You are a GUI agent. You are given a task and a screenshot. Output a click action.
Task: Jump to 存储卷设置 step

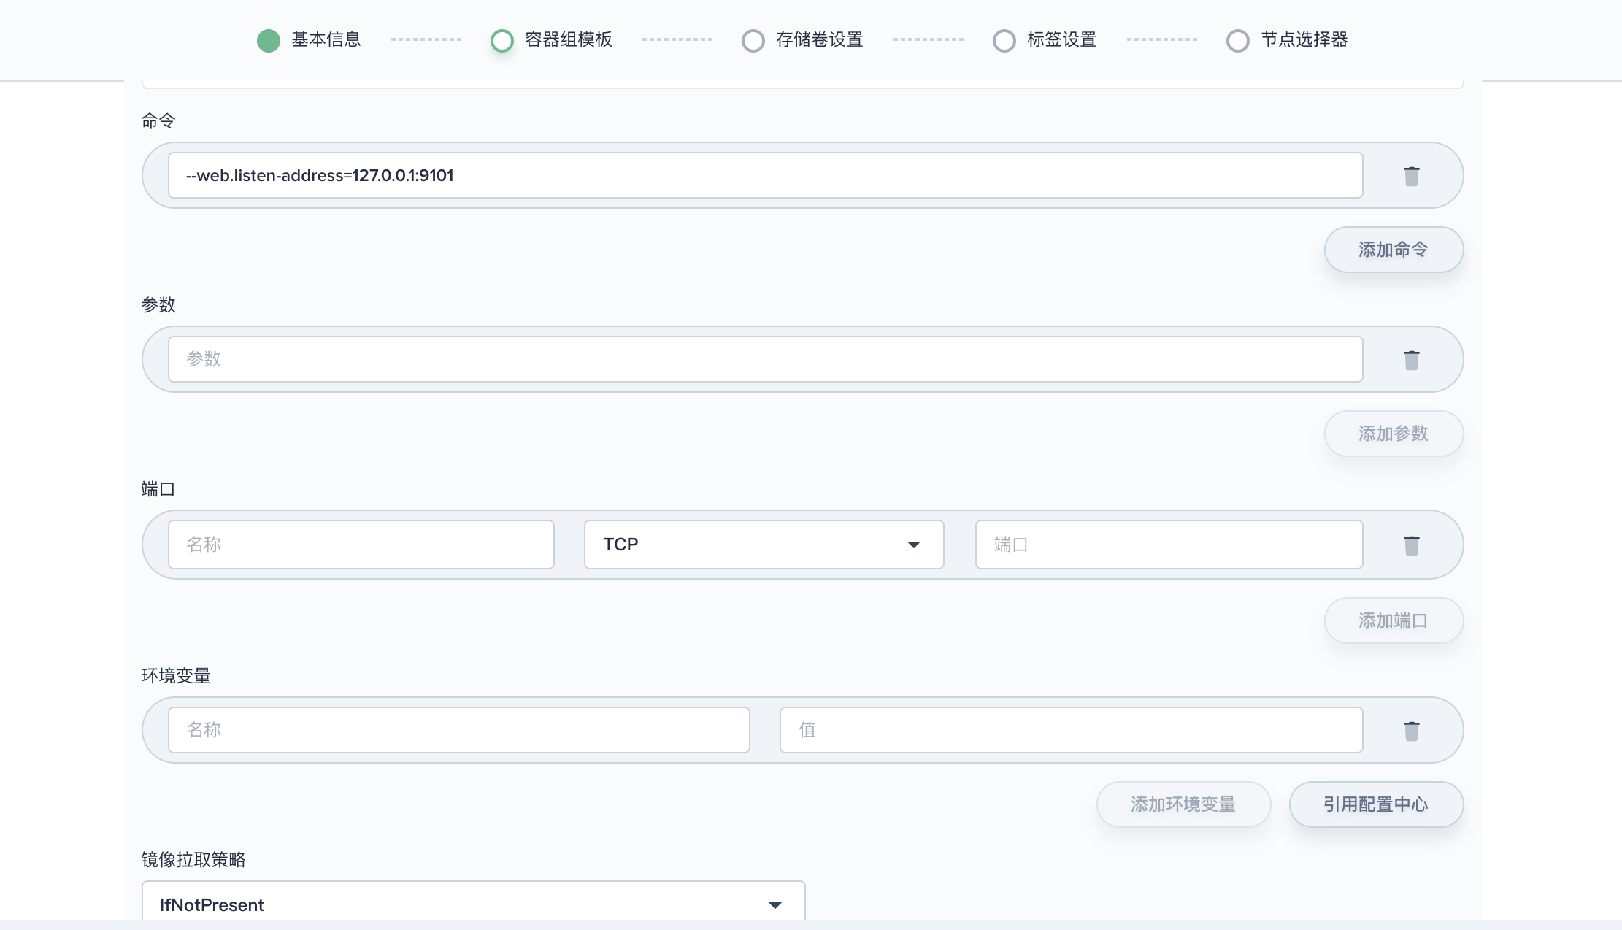click(803, 40)
